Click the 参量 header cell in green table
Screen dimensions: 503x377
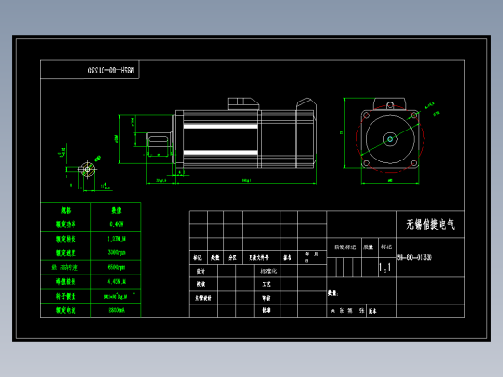116,210
